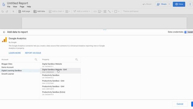Image resolution: width=193 pixels, height=109 pixels.
Task: Click the Reset button
Action: [x=147, y=4]
